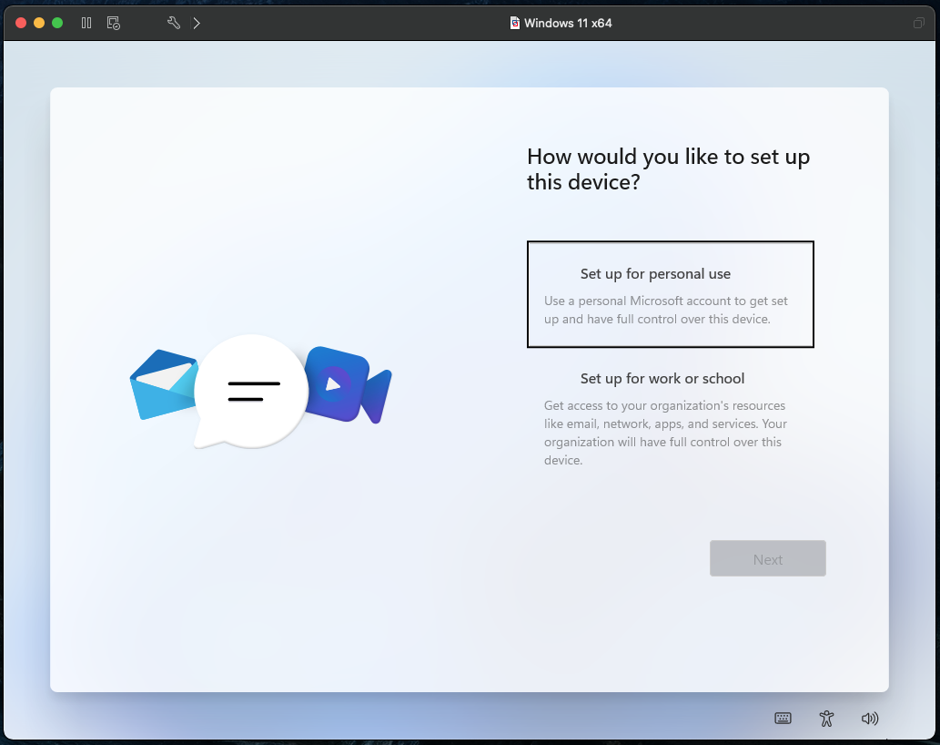The image size is (940, 745).
Task: Open the accessibility options icon
Action: coord(826,718)
